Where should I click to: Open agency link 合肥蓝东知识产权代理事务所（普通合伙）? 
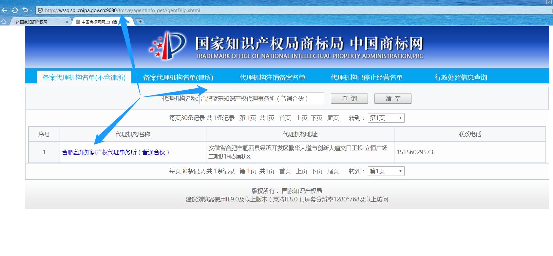116,152
